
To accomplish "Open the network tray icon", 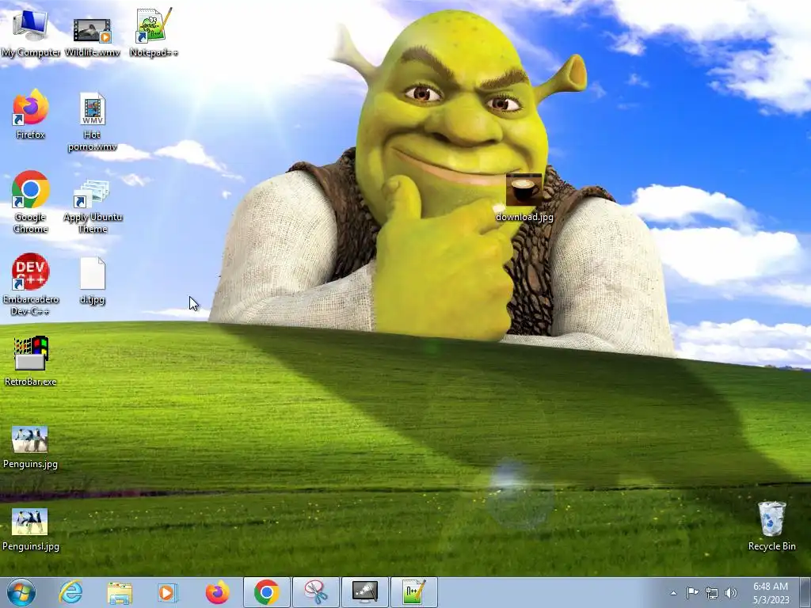I will (712, 593).
